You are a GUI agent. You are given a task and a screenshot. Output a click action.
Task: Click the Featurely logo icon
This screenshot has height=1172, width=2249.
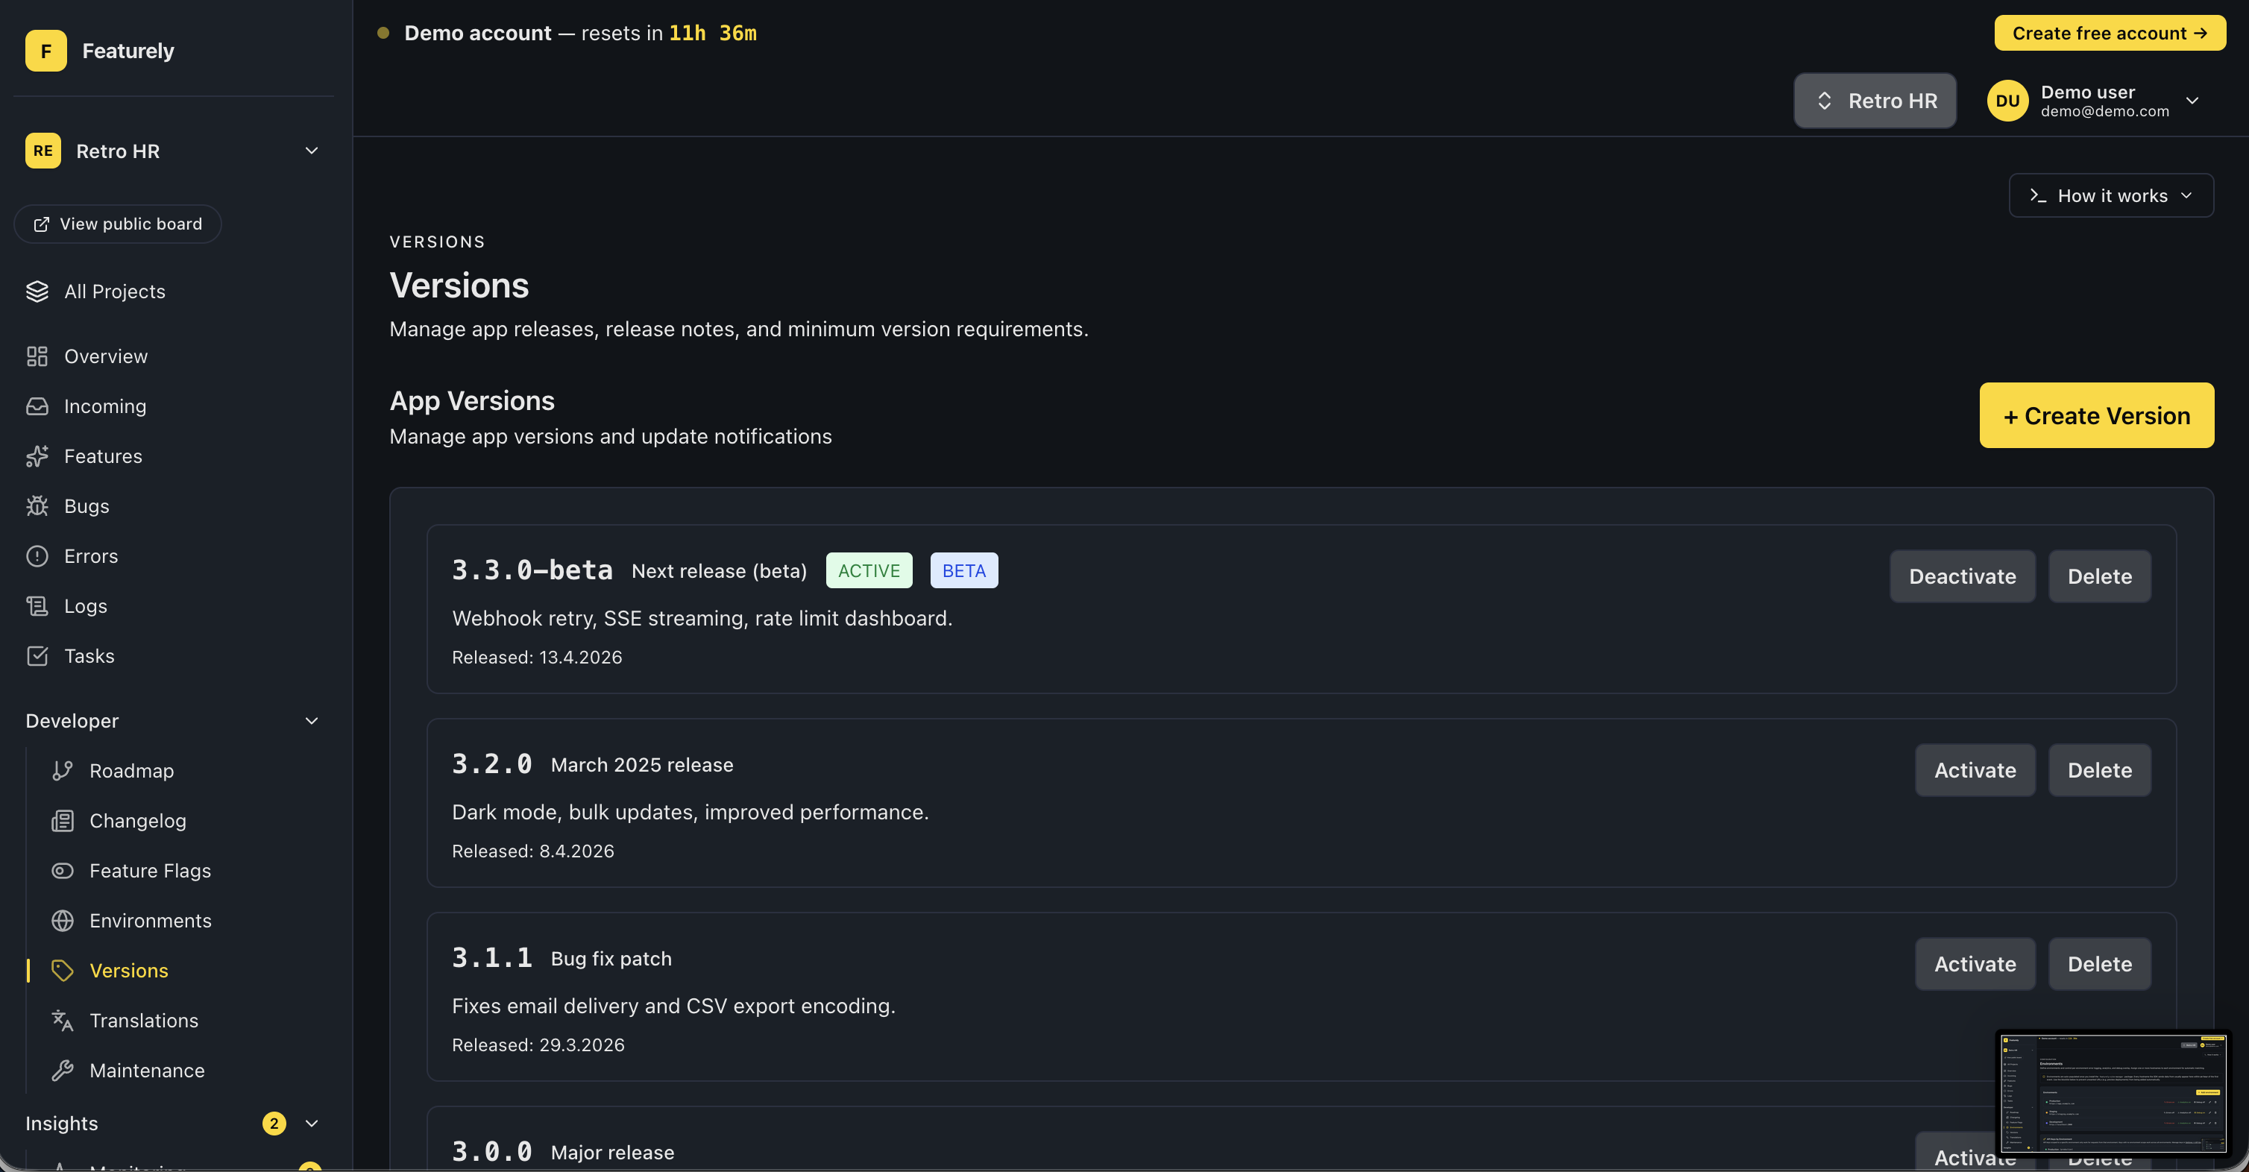click(x=45, y=51)
